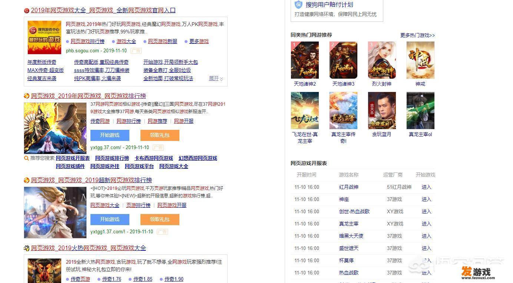Viewport: 513px width, 283px height.
Task: Click 进入 in the 红月战神 row
Action: [x=427, y=187]
